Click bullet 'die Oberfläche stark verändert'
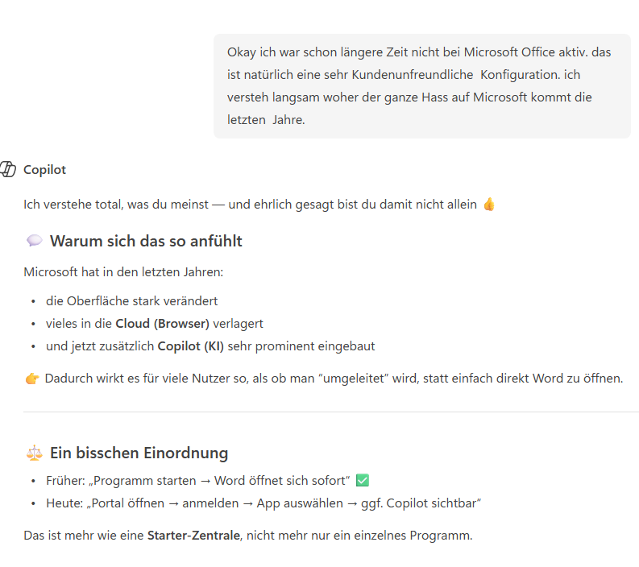The image size is (639, 567). [131, 301]
